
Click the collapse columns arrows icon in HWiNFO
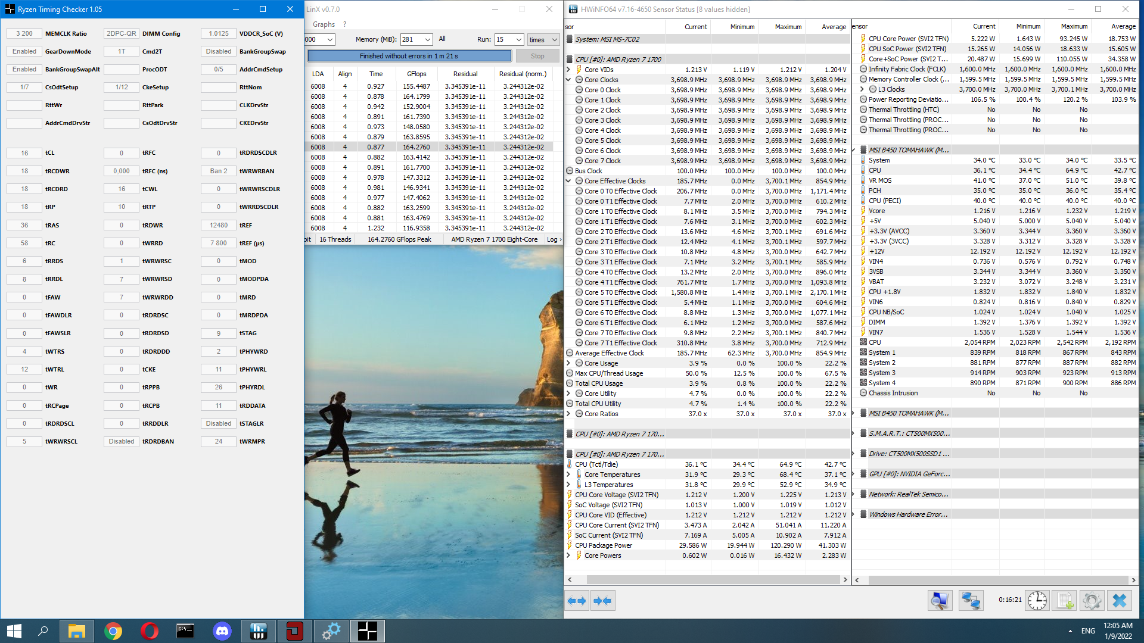602,601
